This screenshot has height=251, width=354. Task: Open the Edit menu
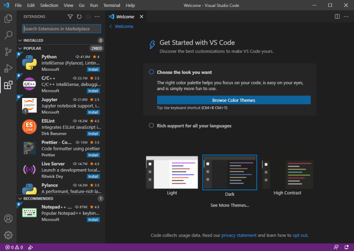31,5
